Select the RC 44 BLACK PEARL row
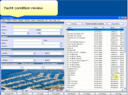The image size is (128, 95). point(95,57)
